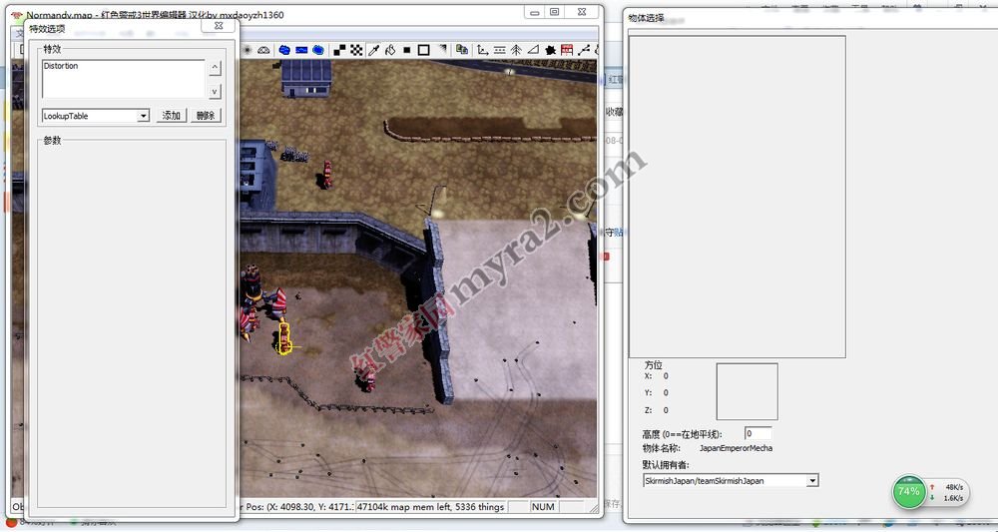Click the yellow-highlighted selected unit on map
Viewport: 998px width, 532px height.
click(284, 338)
